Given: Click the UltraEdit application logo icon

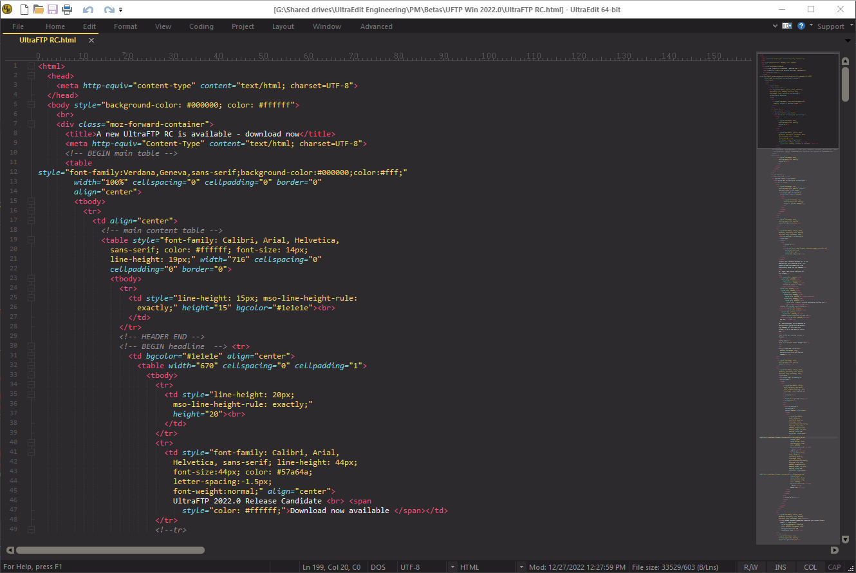Looking at the screenshot, I should [7, 9].
